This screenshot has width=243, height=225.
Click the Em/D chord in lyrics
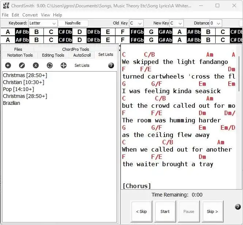tap(228, 127)
